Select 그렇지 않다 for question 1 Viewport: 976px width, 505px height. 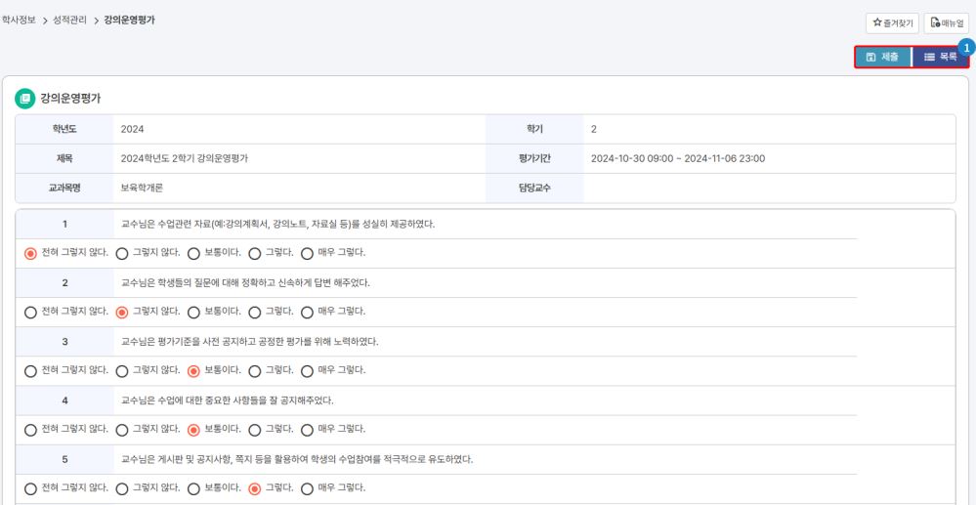122,253
